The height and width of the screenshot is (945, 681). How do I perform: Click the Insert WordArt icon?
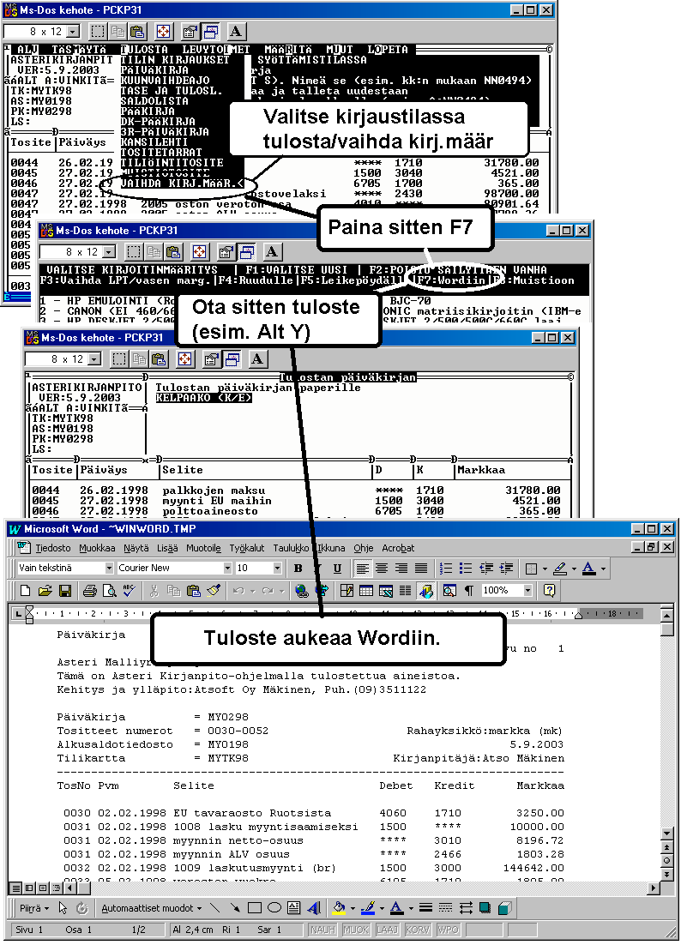tap(314, 907)
